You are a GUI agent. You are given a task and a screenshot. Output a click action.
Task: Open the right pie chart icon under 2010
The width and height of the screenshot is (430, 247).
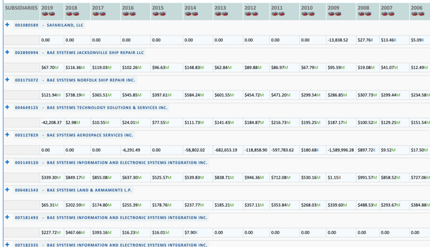[311, 14]
